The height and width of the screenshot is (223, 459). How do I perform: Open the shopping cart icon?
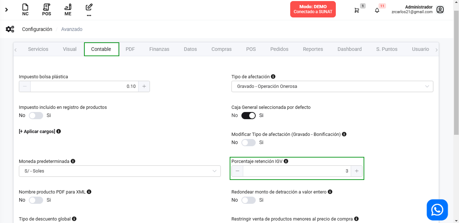[356, 10]
